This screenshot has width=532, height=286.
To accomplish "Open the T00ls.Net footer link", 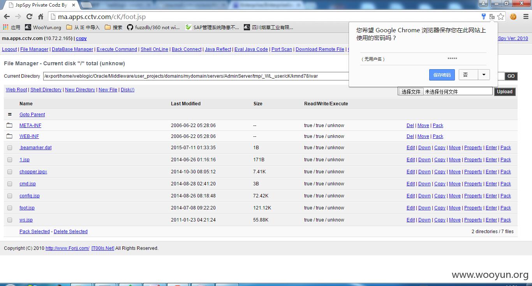I will click(x=103, y=248).
